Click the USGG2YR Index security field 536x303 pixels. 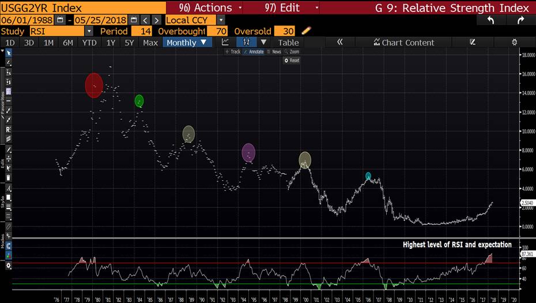tap(83, 7)
